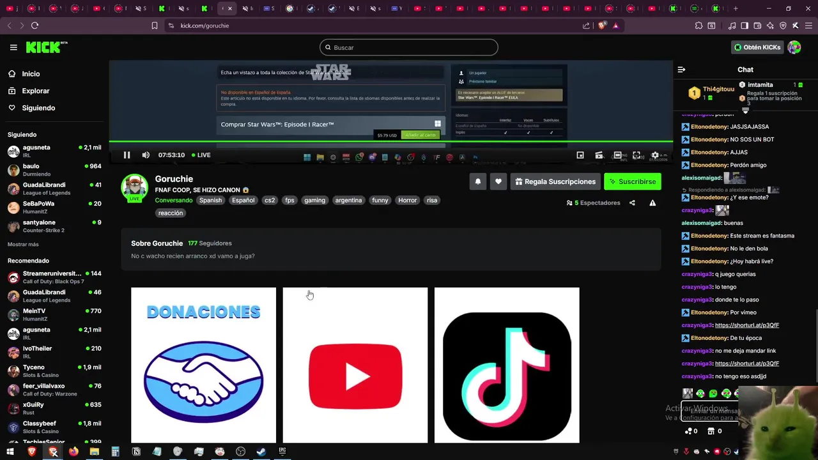Mute the stream volume
The height and width of the screenshot is (460, 818).
(x=146, y=155)
